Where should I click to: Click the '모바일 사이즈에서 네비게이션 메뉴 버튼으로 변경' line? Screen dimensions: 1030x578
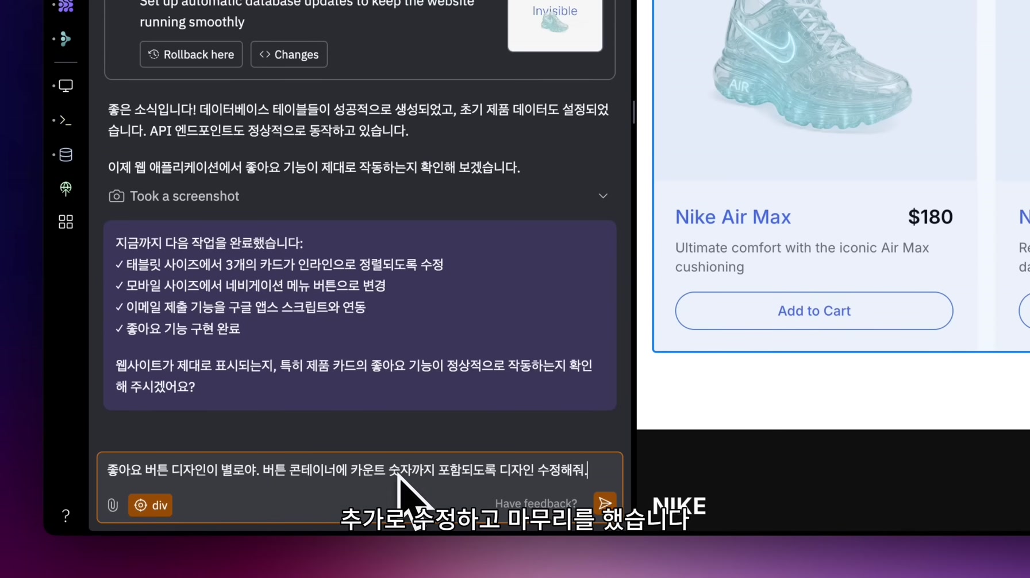[251, 286]
